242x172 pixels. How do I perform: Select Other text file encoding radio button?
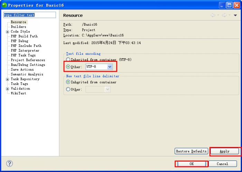(68, 67)
